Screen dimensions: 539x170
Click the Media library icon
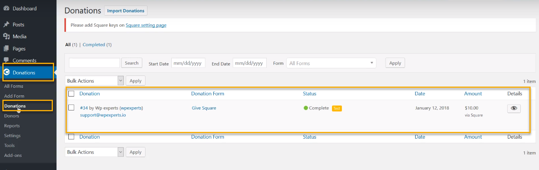tap(6, 37)
